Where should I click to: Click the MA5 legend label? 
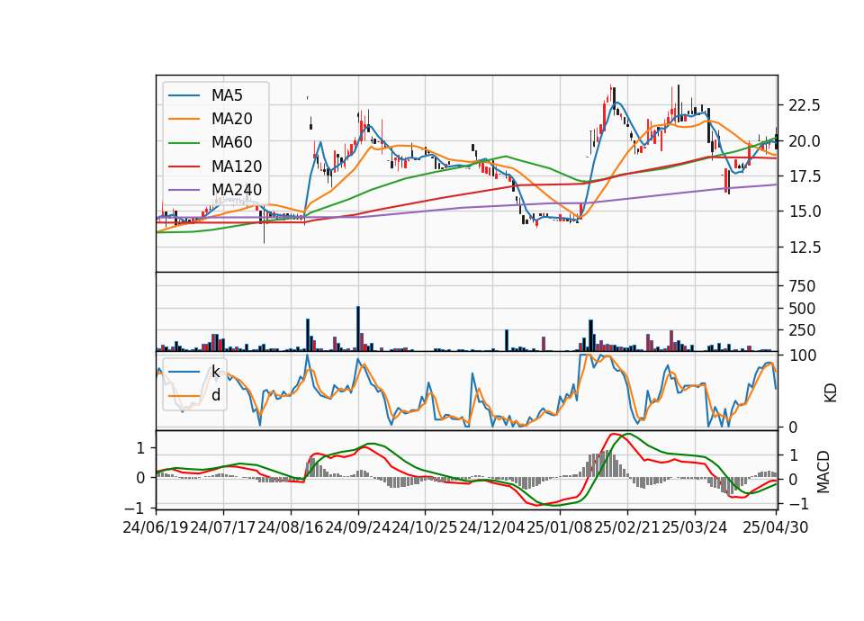click(227, 95)
